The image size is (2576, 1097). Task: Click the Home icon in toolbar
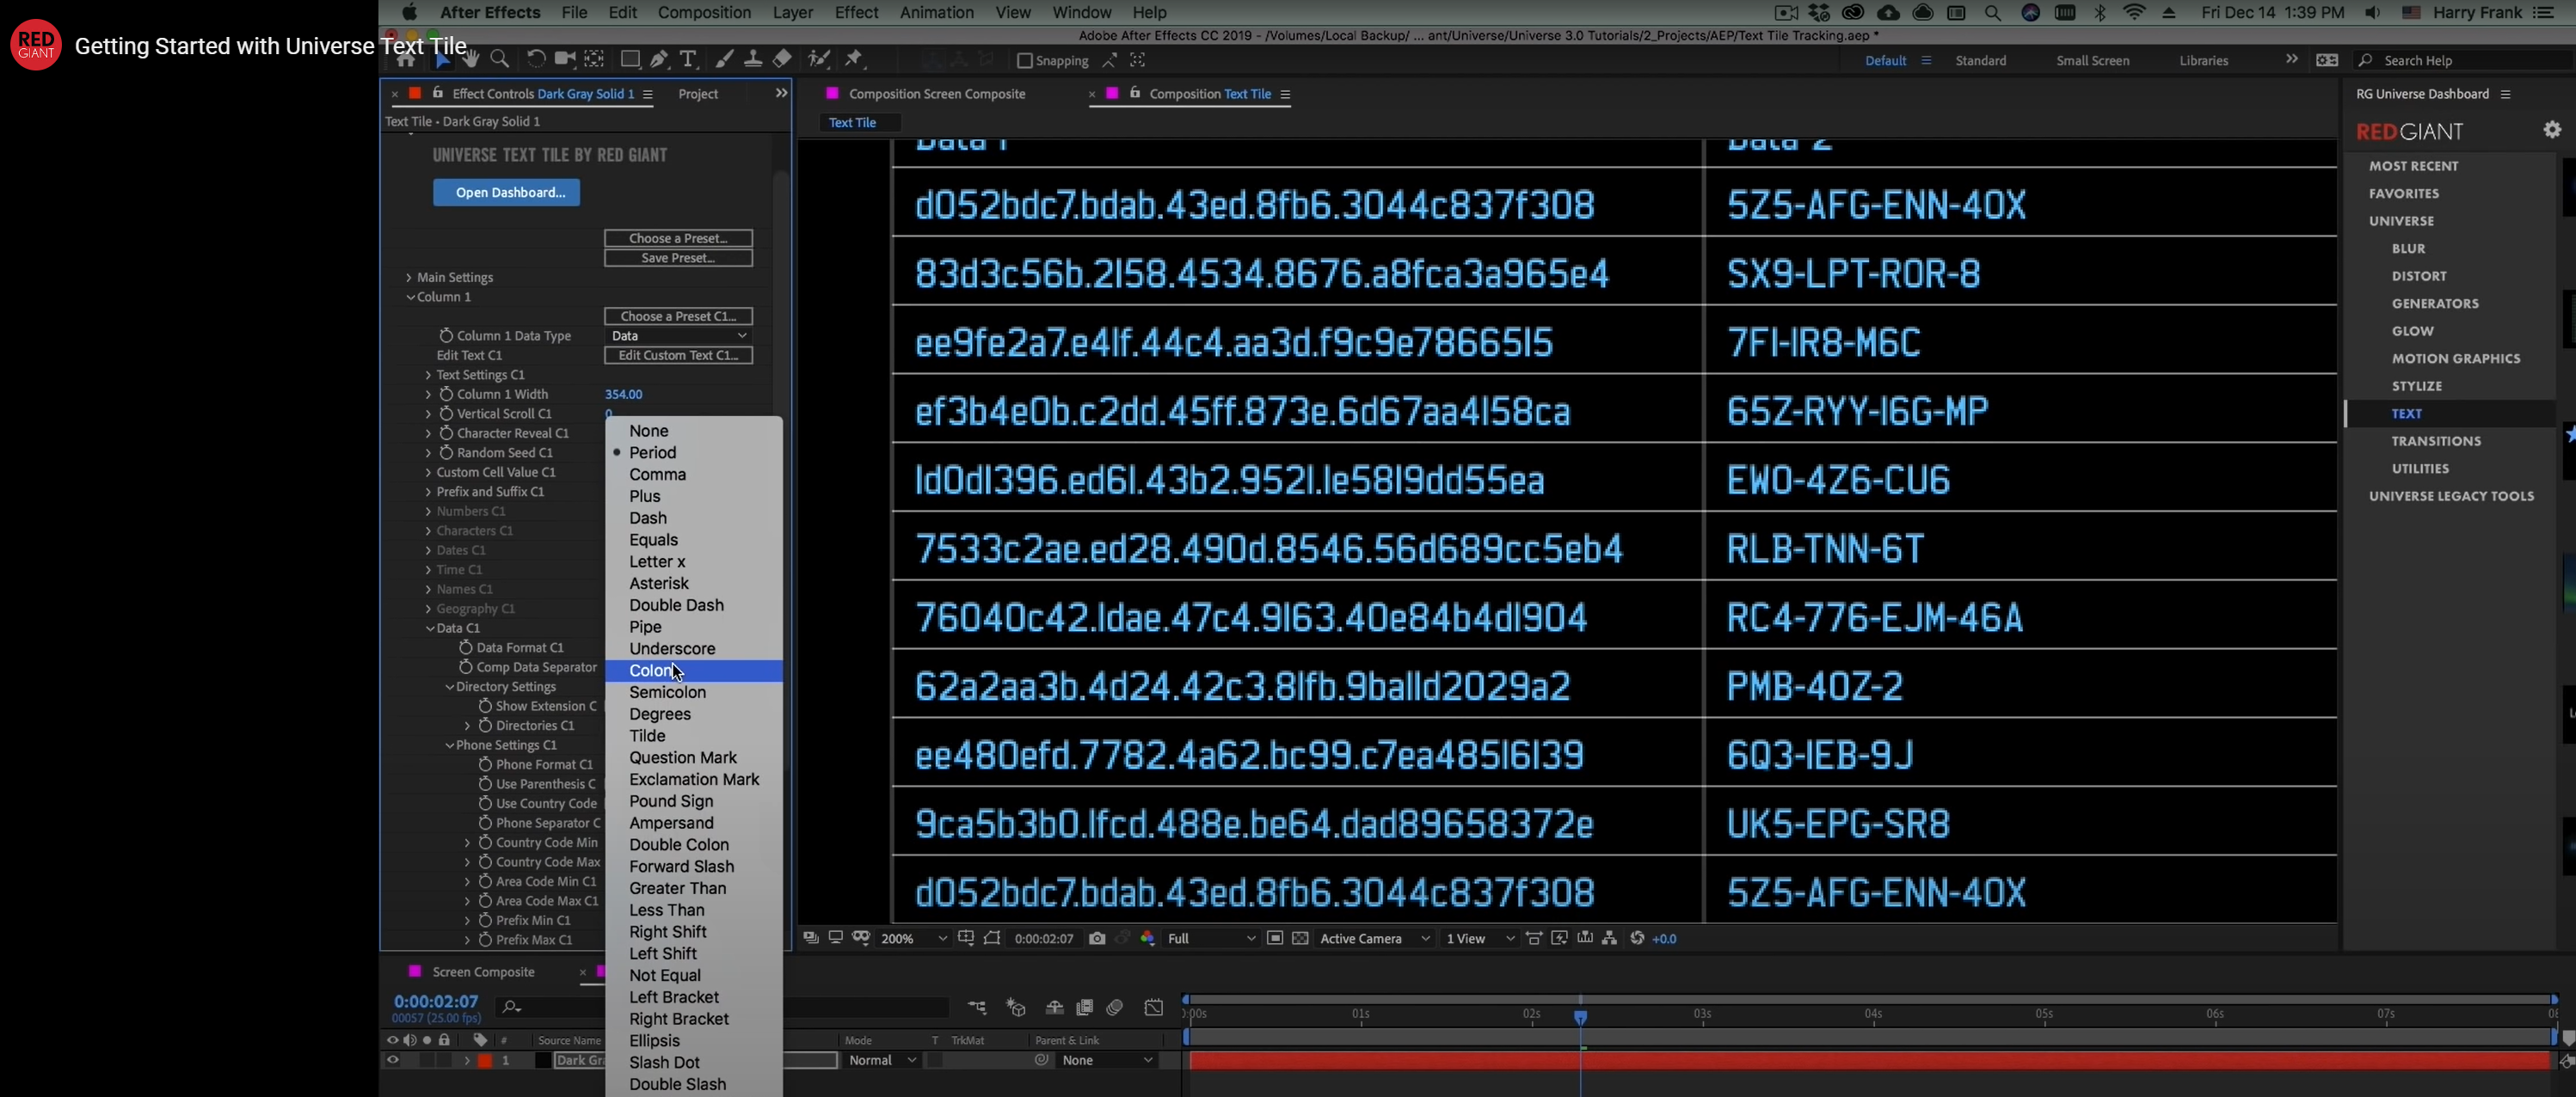(405, 60)
